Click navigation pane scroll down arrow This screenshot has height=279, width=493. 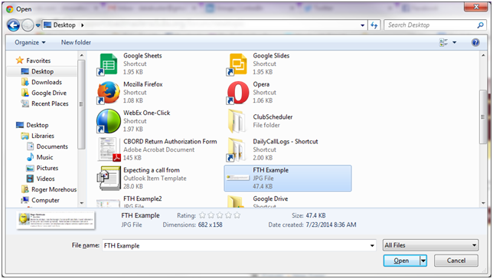click(81, 203)
